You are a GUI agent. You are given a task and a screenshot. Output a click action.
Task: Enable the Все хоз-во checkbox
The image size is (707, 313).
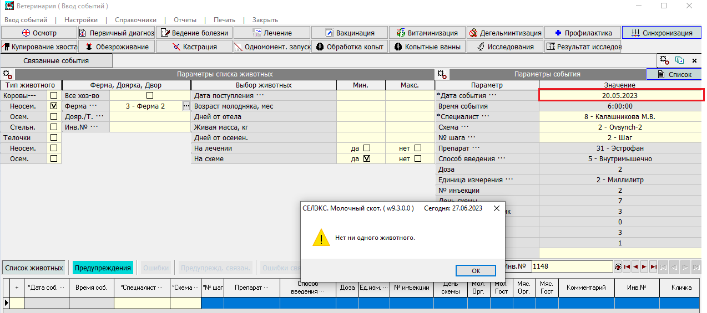[150, 95]
